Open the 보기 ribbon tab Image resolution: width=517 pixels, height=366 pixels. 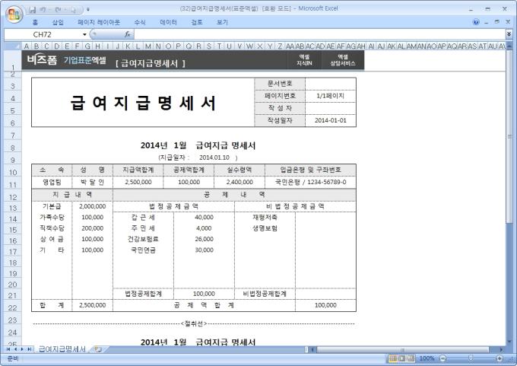coord(222,22)
